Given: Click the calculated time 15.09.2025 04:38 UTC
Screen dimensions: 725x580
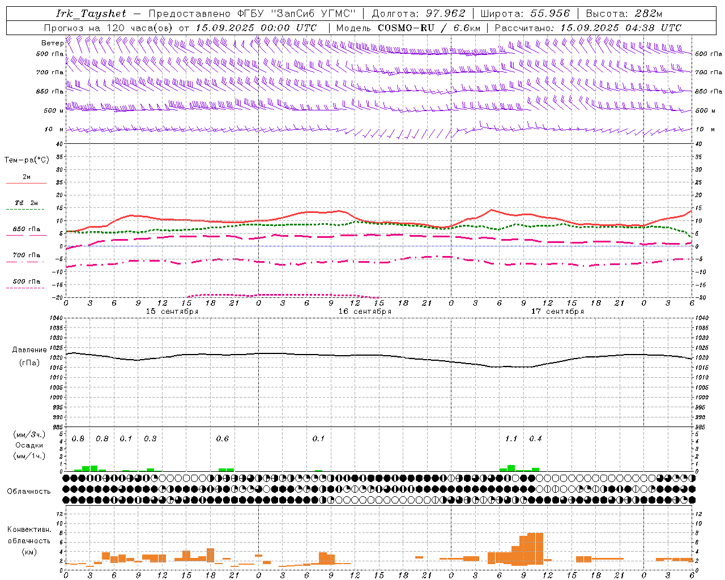Looking at the screenshot, I should tap(621, 28).
